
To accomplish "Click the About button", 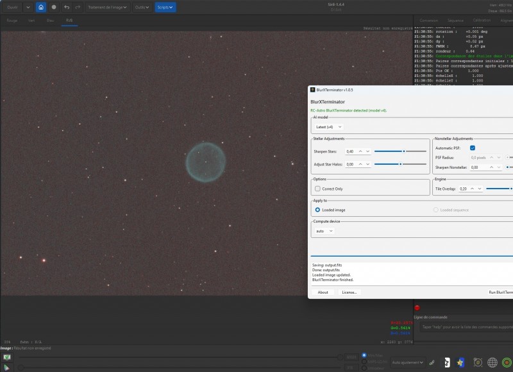I will [323, 292].
